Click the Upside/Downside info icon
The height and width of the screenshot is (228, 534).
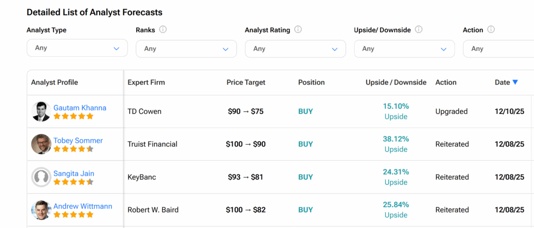pos(418,30)
